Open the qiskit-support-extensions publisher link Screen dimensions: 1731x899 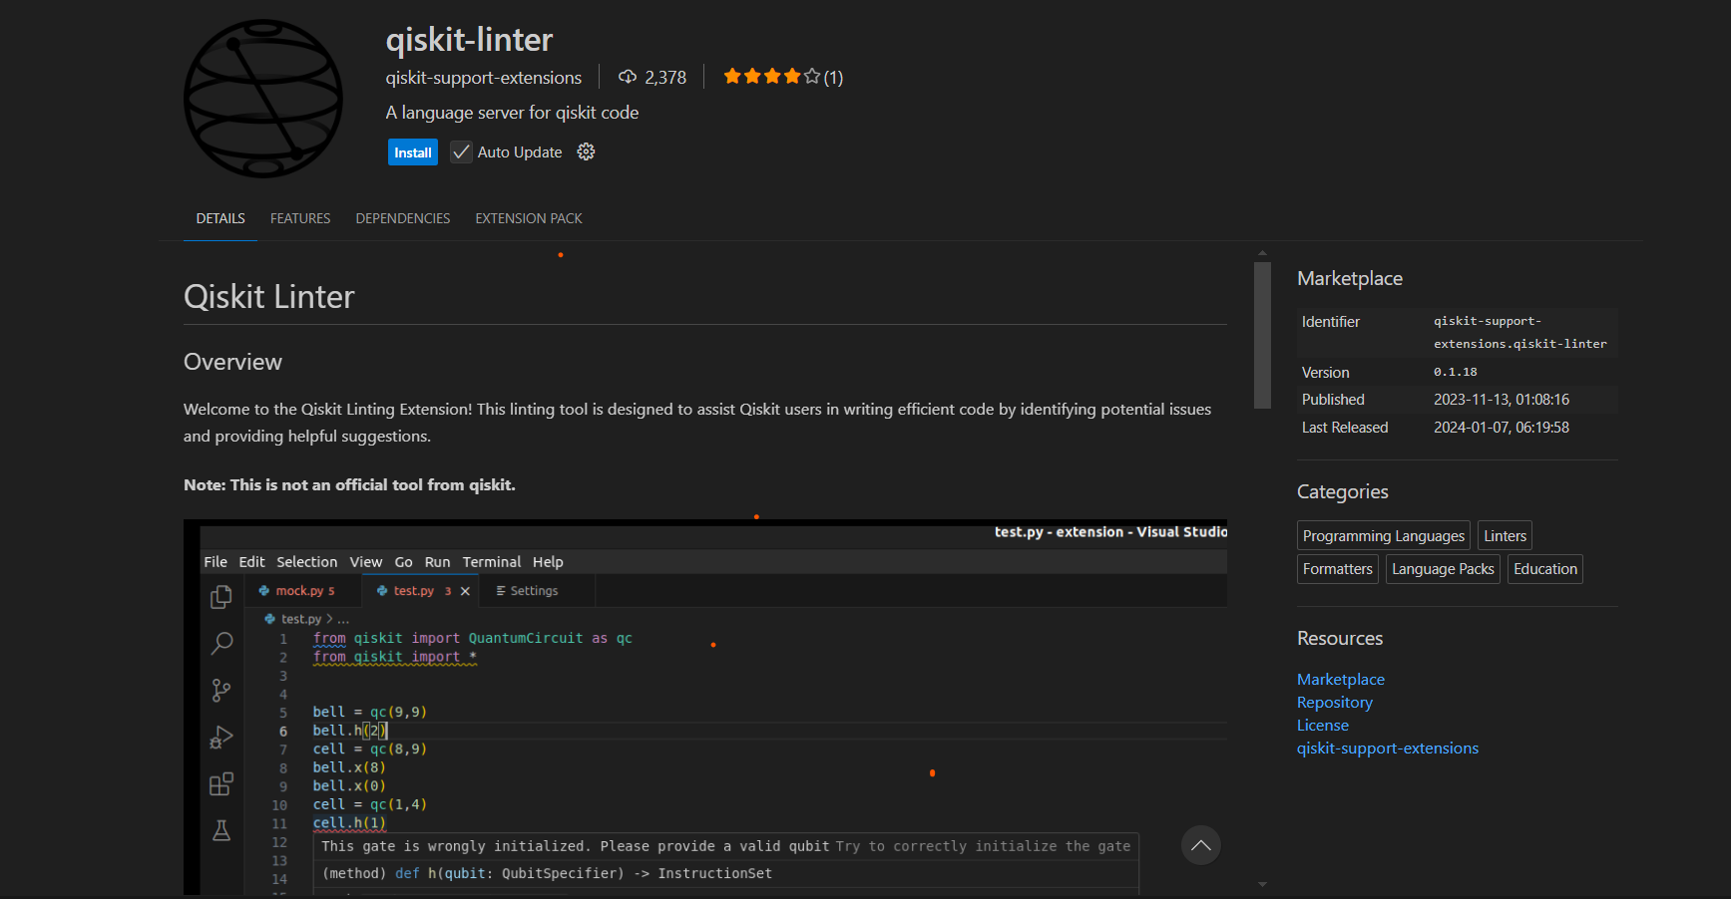(x=484, y=78)
